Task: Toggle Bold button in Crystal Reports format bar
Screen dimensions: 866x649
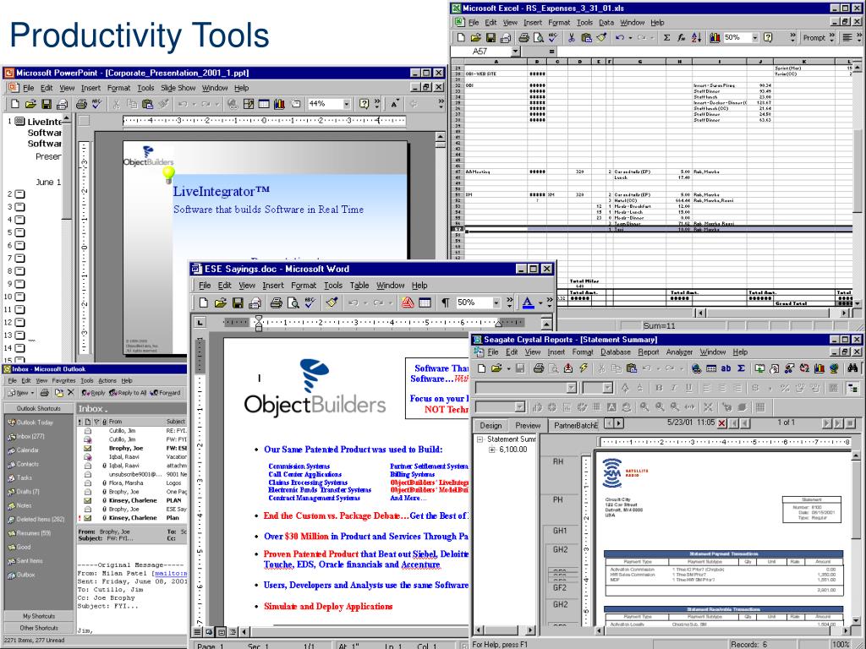Action: (x=658, y=388)
